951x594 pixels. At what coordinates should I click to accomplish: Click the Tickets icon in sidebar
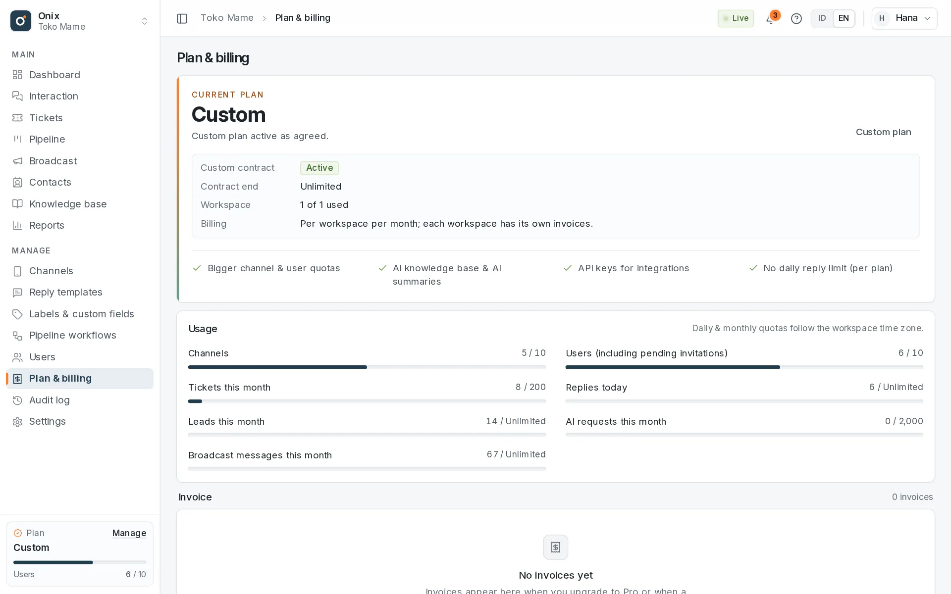pos(17,118)
